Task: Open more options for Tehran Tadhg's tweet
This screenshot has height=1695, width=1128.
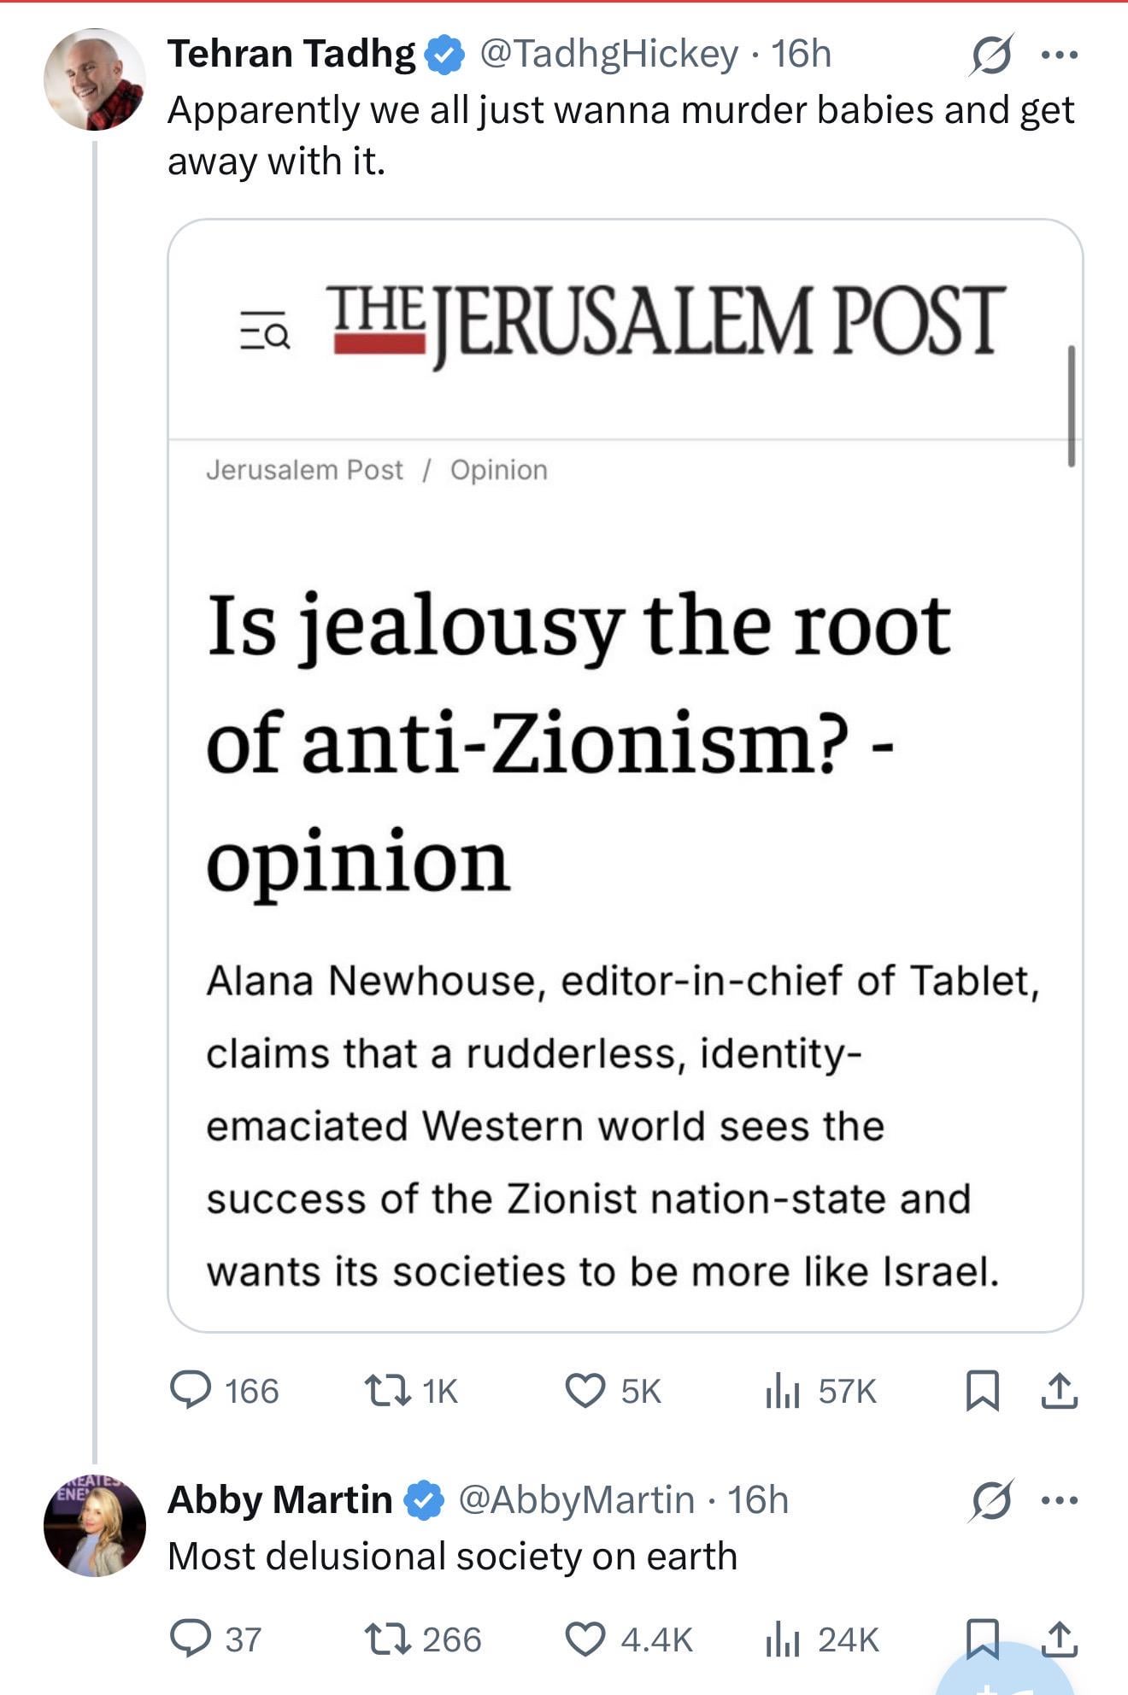Action: point(1060,56)
